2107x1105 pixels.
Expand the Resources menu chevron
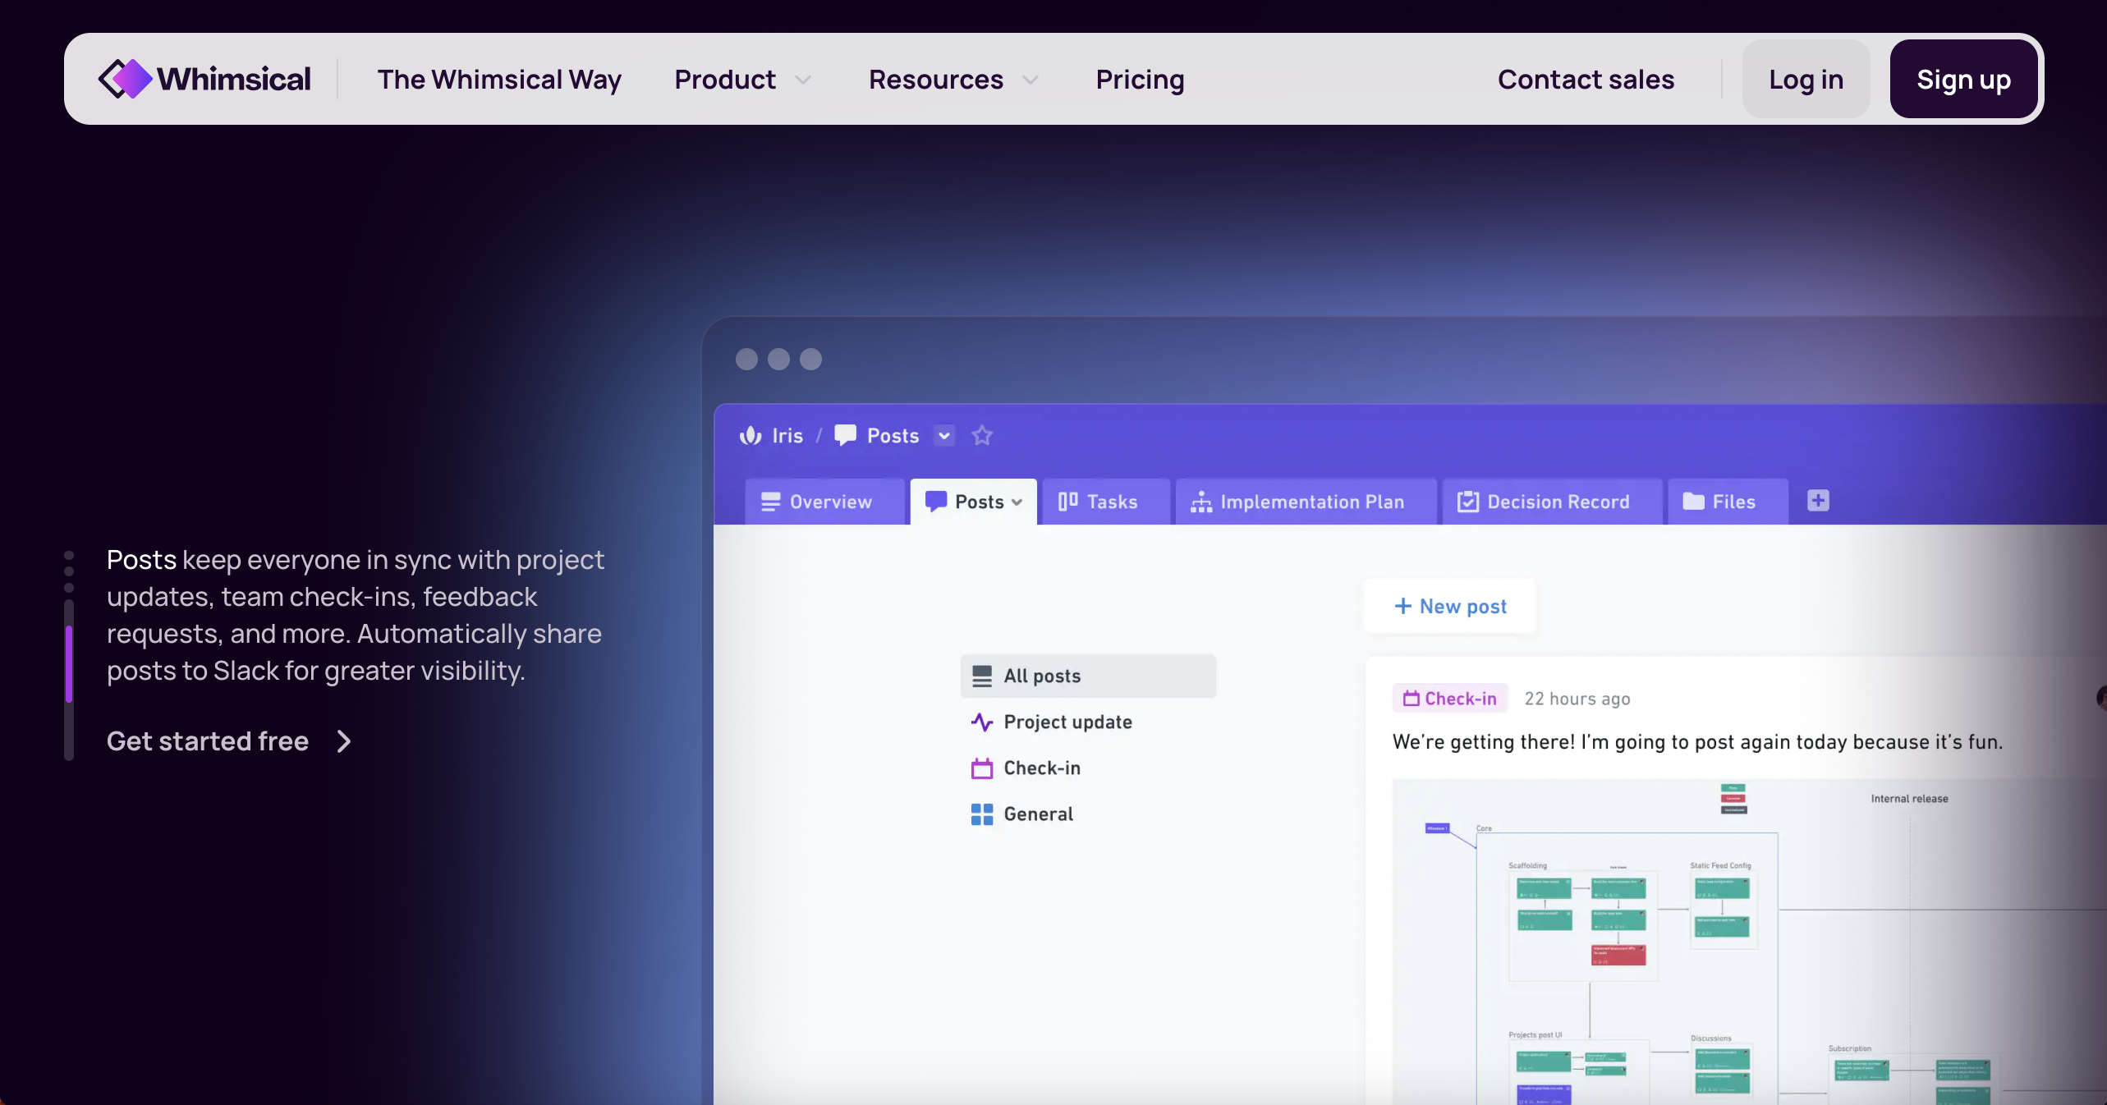1031,80
